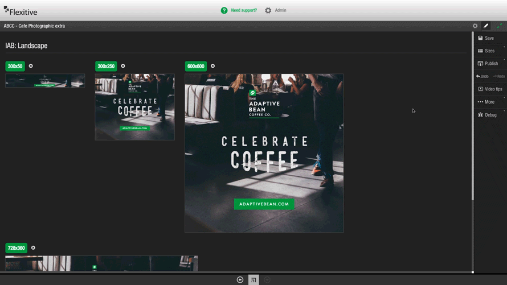Screen dimensions: 507x285
Task: Open the Admin menu
Action: [280, 10]
